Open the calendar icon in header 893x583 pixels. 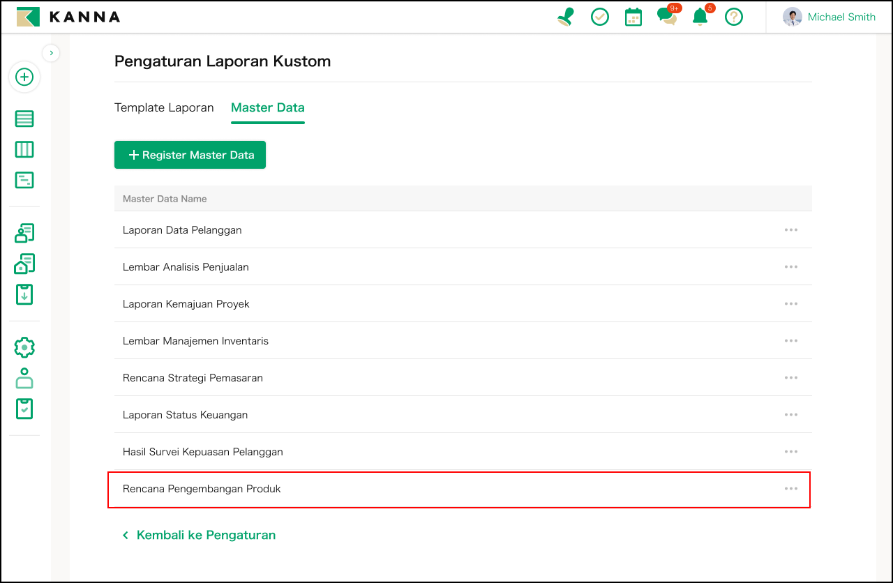point(633,17)
